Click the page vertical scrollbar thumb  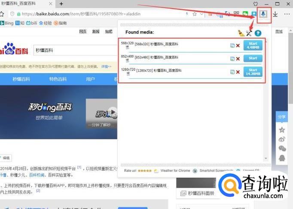(290, 68)
